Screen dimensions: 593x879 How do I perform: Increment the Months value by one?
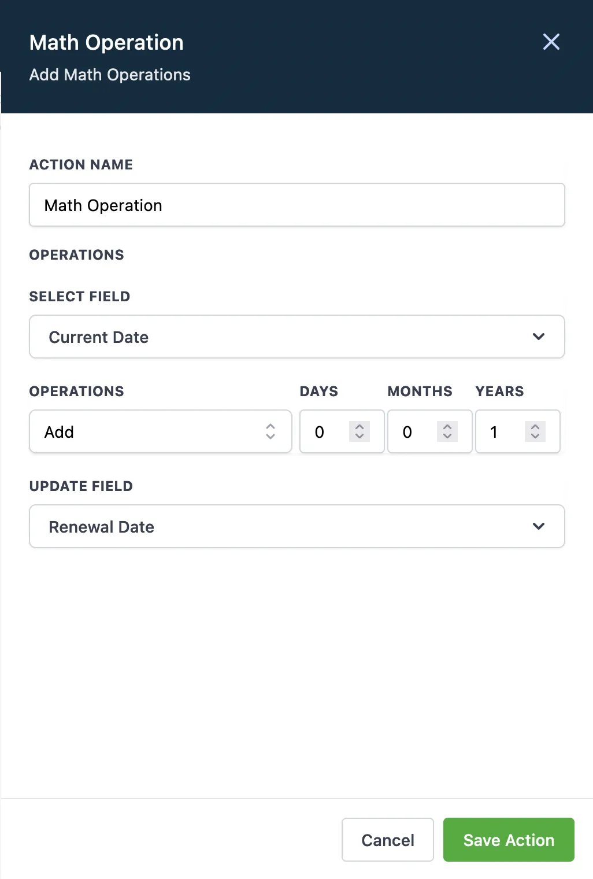(447, 427)
